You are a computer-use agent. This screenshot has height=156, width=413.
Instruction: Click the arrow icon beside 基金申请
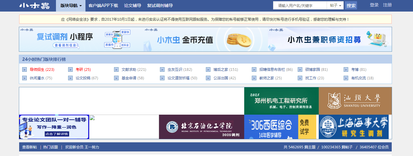point(116,78)
